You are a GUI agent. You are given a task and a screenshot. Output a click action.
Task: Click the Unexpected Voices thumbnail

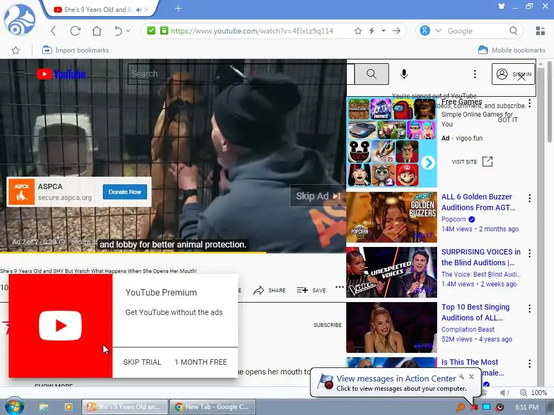coord(392,272)
